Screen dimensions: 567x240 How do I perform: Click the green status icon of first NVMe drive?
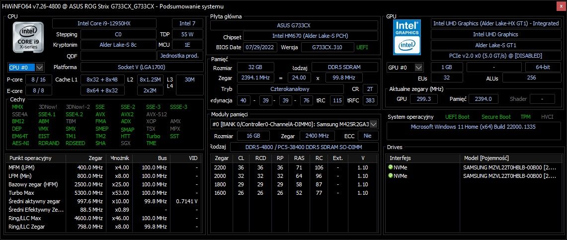click(391, 167)
